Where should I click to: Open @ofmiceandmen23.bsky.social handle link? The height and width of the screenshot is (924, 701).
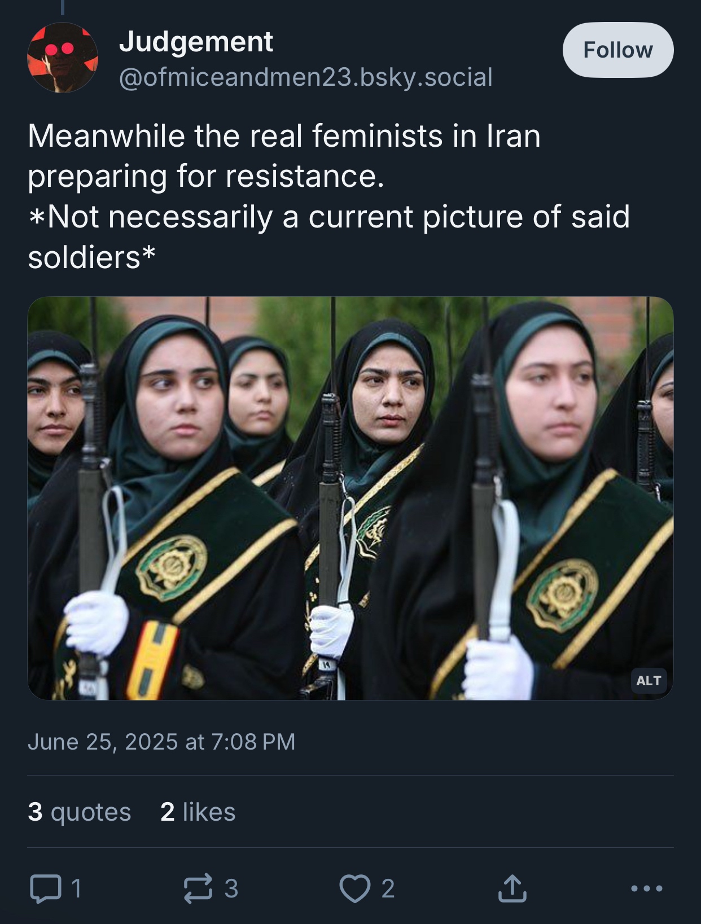click(305, 77)
